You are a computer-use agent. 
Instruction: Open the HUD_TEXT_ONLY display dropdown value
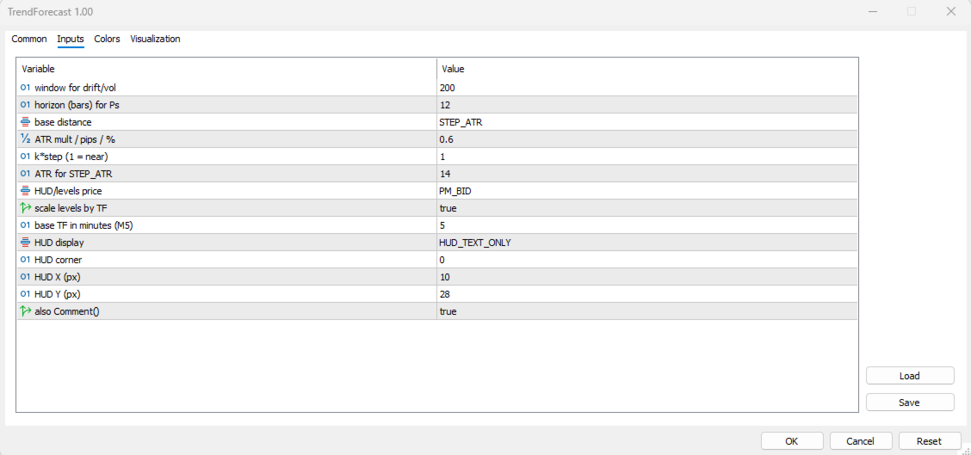[x=647, y=243]
